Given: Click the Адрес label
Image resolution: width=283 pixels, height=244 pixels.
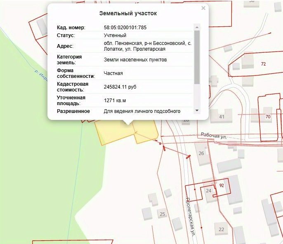Looking at the screenshot, I should click(65, 46).
